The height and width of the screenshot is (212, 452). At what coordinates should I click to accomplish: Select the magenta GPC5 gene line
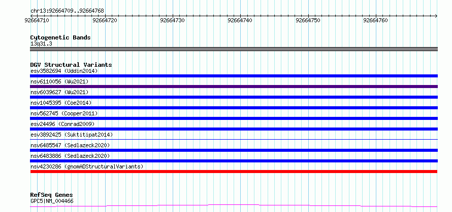click(x=234, y=205)
